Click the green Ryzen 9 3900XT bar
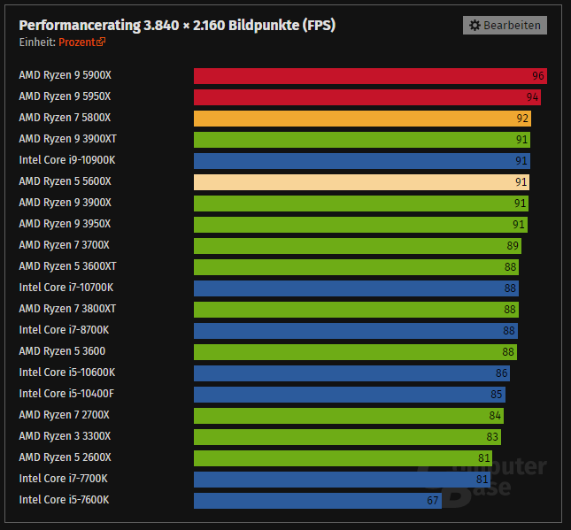Viewport: 571px width, 530px height. pos(362,140)
